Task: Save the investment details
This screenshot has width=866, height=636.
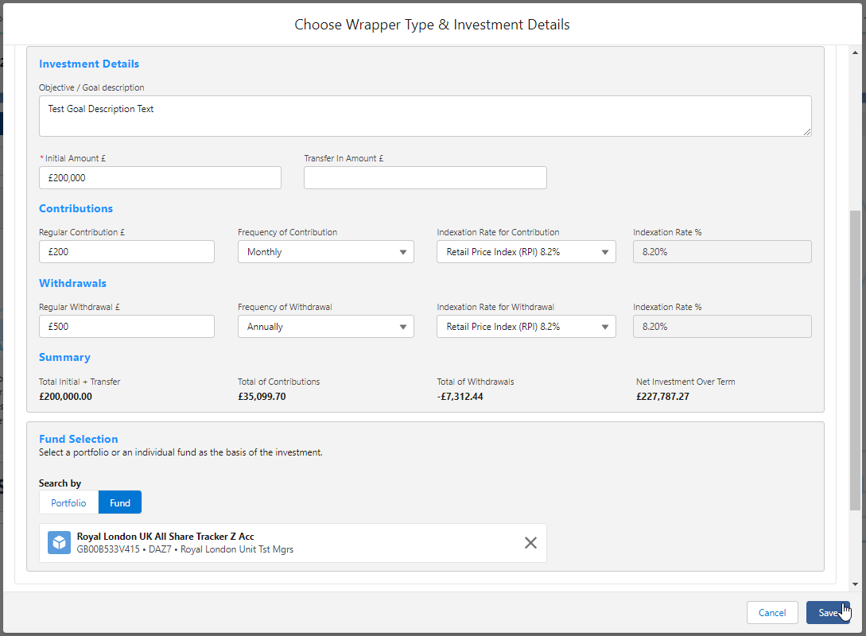Action: 828,613
